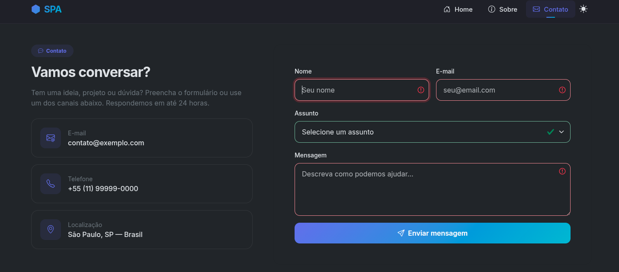
Task: Click the chevron arrow on the subject selector
Action: point(561,132)
